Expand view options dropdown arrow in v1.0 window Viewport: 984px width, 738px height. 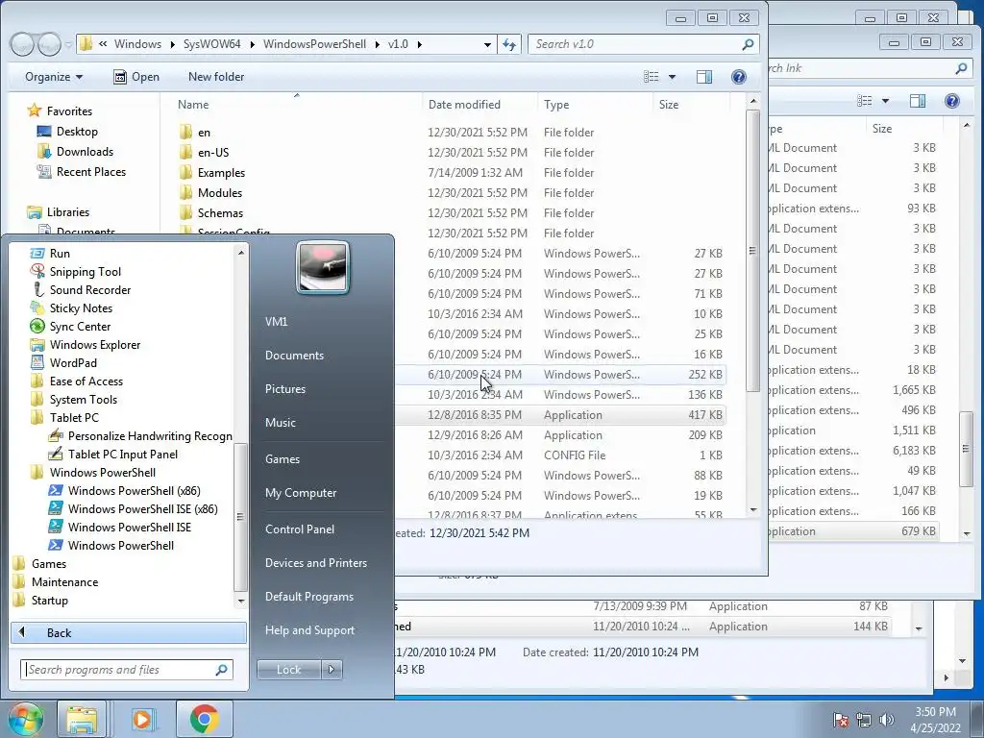(672, 77)
